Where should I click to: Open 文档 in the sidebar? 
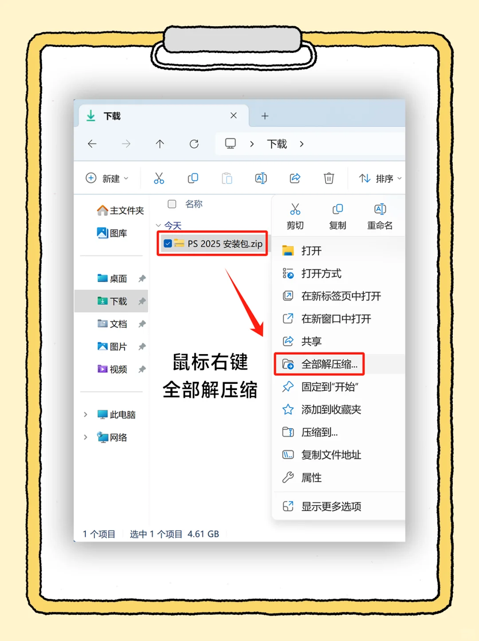112,324
